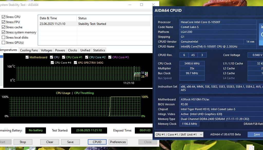
Task: Click the Instruction Set list field
Action: pyautogui.click(x=221, y=89)
